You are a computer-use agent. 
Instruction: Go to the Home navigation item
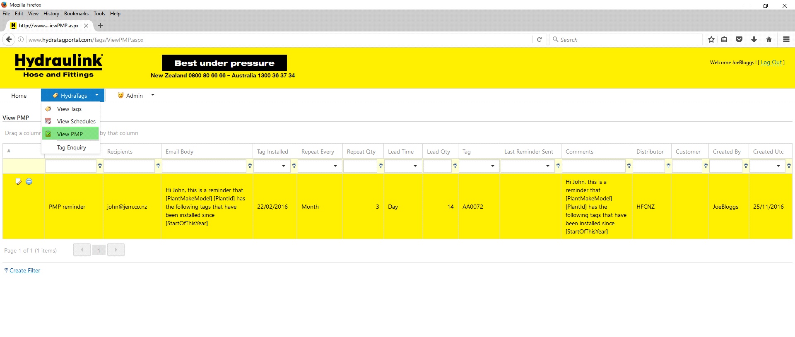(x=19, y=96)
